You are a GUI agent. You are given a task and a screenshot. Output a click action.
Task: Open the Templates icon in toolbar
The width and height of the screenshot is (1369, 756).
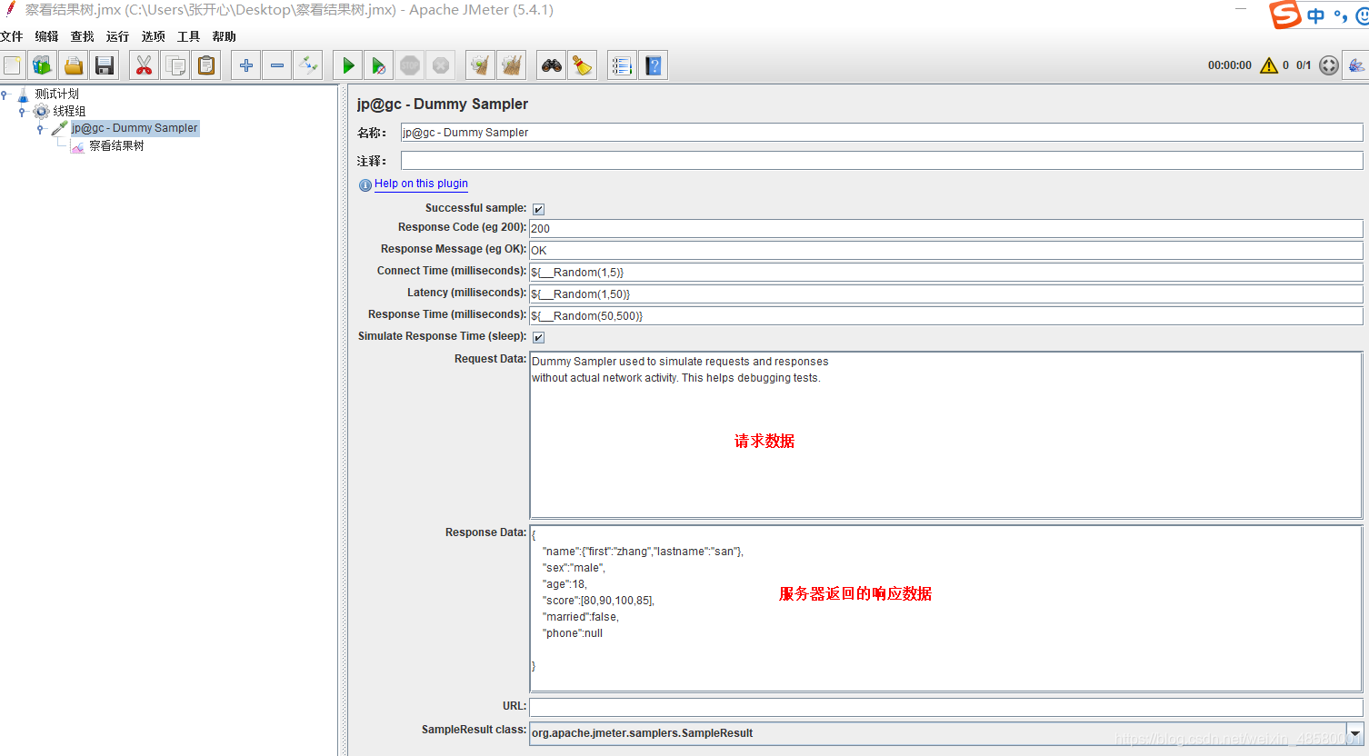(x=43, y=65)
